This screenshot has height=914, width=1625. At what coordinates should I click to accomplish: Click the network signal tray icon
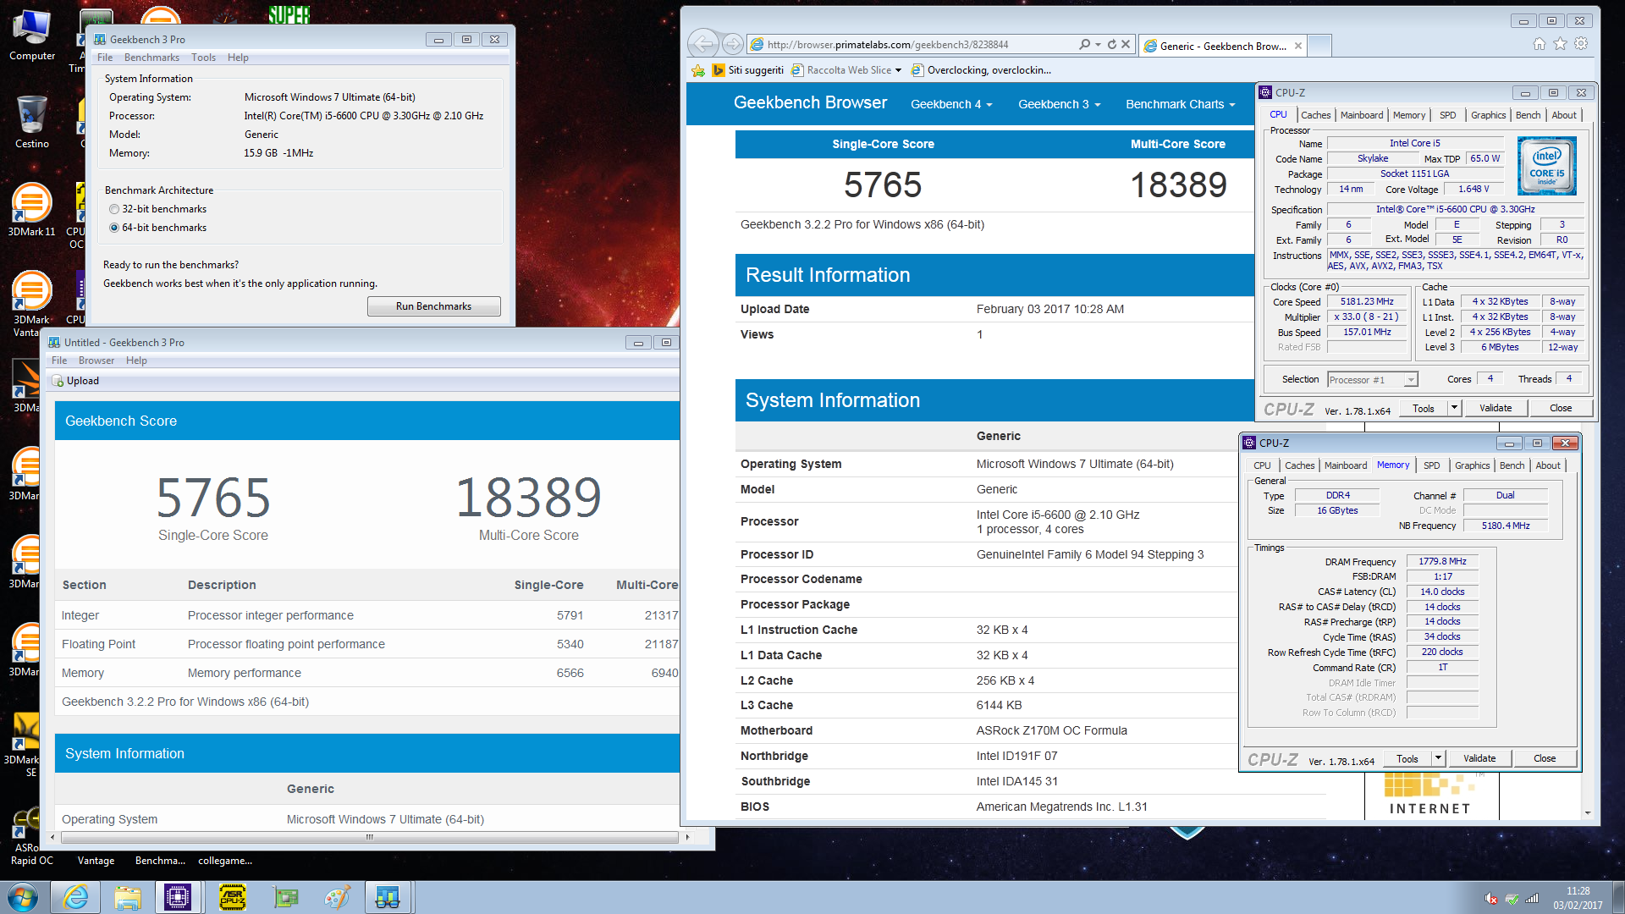(1532, 898)
